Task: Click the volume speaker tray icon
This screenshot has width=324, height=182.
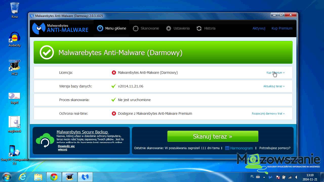Action: pos(296,177)
